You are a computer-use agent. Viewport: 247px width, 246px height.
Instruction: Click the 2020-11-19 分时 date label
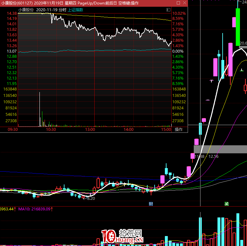[51, 10]
